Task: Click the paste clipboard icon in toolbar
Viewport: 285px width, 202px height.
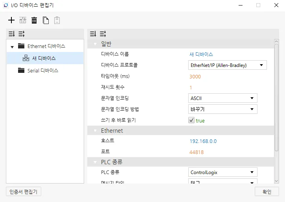Action: [57, 20]
